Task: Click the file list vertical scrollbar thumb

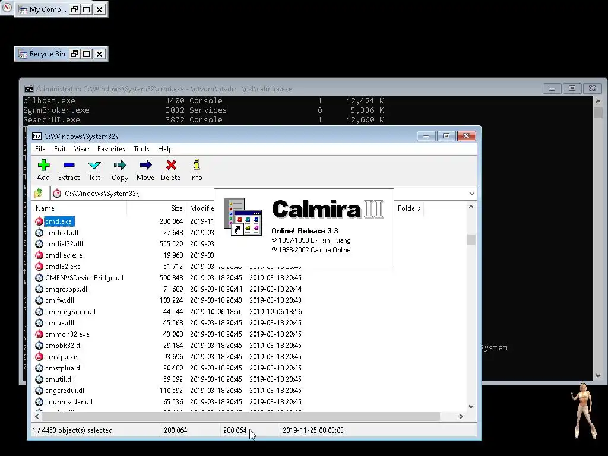Action: pos(471,239)
